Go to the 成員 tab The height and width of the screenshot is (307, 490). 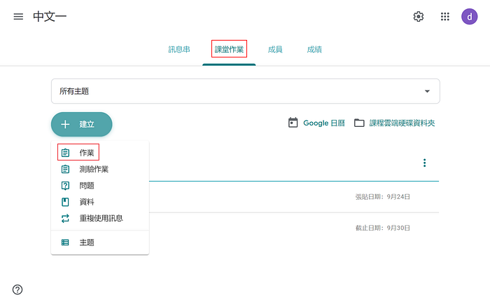(275, 50)
